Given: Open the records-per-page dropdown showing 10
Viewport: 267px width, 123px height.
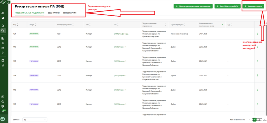Looking at the screenshot, I should 35,120.
